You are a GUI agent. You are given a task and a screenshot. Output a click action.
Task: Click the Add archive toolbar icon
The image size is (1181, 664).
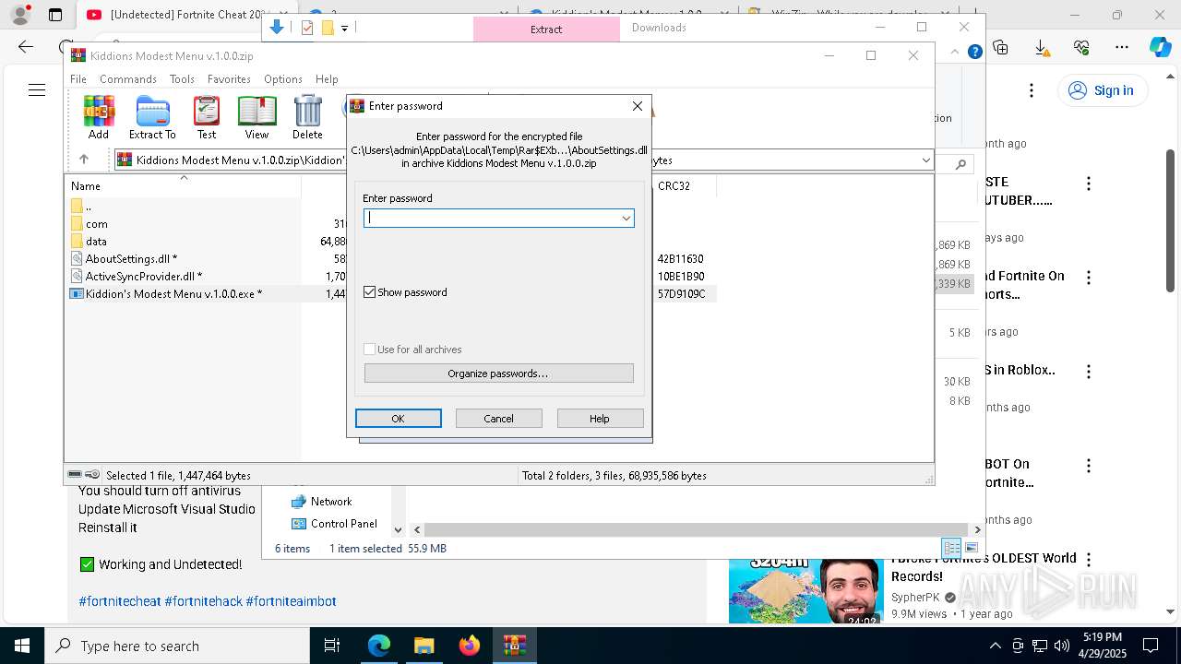tap(99, 117)
